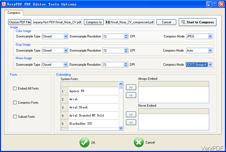226x152 pixels.
Task: Enable the Embed All Fonts checkbox
Action: (x=15, y=89)
